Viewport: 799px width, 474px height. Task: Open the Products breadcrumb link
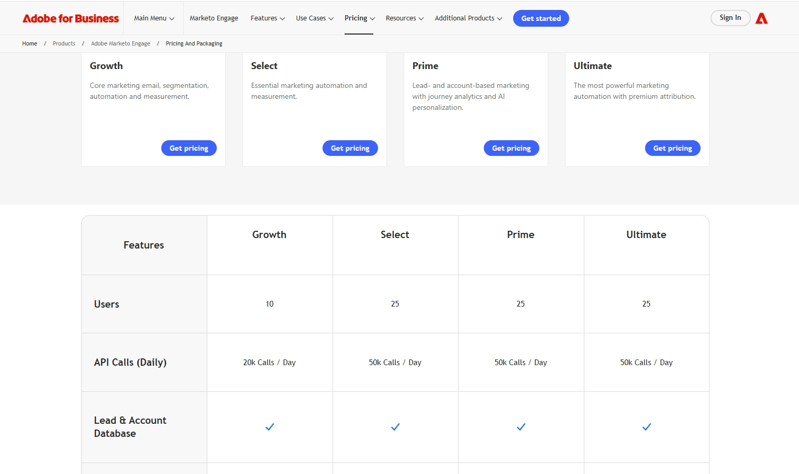tap(64, 43)
